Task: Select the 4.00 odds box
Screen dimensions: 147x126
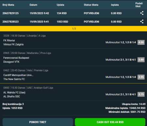Action: coord(141,42)
